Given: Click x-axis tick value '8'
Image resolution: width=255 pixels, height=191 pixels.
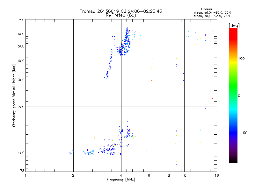Looking at the screenshot, I should pyautogui.click(x=169, y=175).
